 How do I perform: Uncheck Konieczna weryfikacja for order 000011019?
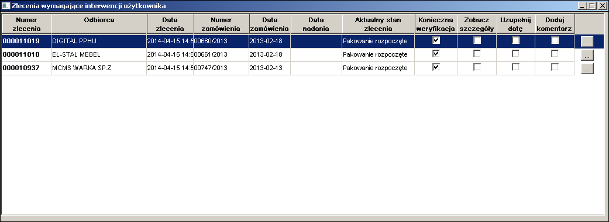436,40
